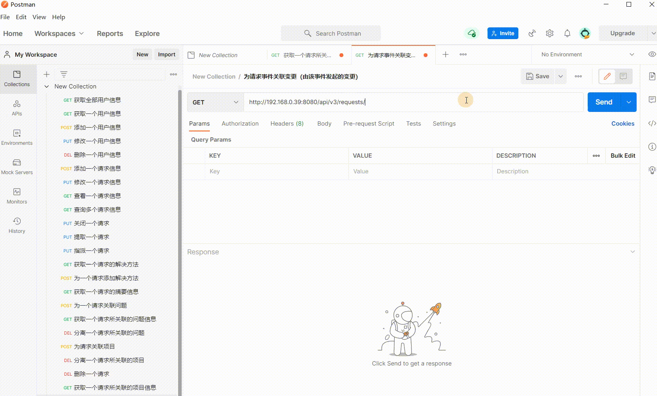Viewport: 657px width, 396px height.
Task: Open the comments icon in the right sidebar
Action: [652, 100]
